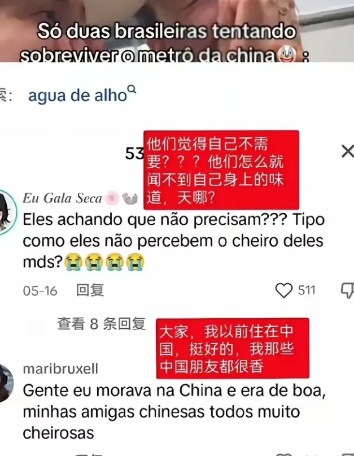Screen dimensions: 354x456
Task: Open the 'agua de alho' search suggestion
Action: [x=77, y=95]
